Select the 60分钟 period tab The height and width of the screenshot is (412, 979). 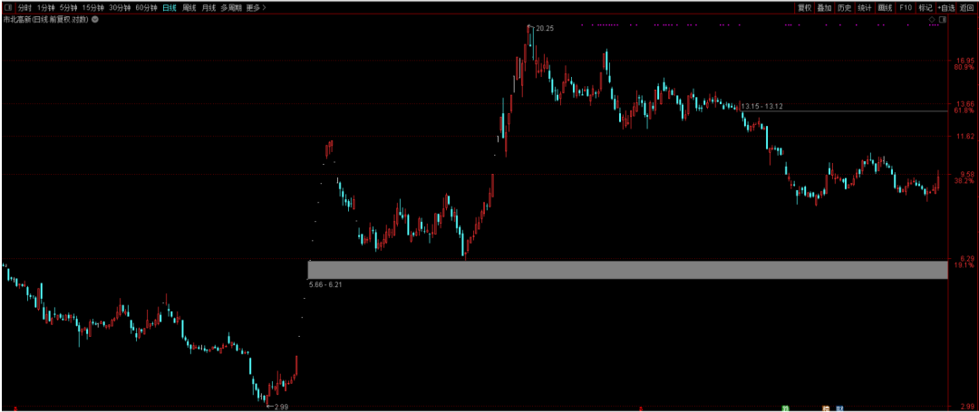click(x=146, y=8)
